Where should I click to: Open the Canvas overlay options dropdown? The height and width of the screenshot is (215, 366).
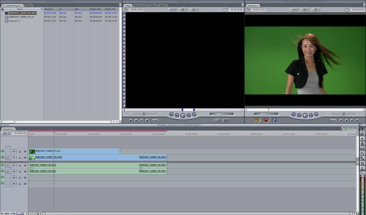pos(316,10)
